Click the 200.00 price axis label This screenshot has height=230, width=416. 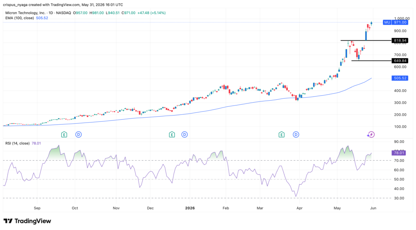(x=400, y=115)
